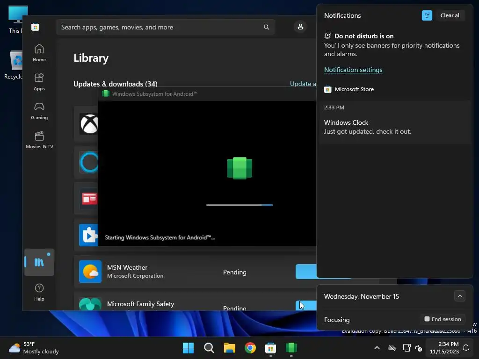Image resolution: width=479 pixels, height=359 pixels.
Task: Toggle the do not disturb button in Notifications
Action: pos(427,15)
